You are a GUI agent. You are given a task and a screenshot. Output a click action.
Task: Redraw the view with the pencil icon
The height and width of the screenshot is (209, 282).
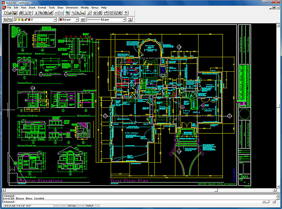pos(89,13)
